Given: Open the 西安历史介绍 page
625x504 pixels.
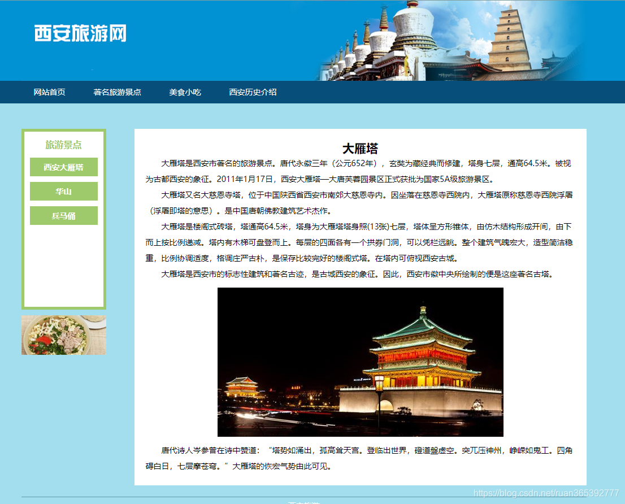Looking at the screenshot, I should [x=252, y=92].
